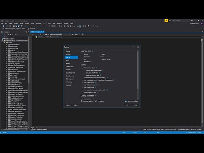Viewport: 204px width, 153px height.
Task: Click the Restore workspace toolbar button
Action: point(8,29)
